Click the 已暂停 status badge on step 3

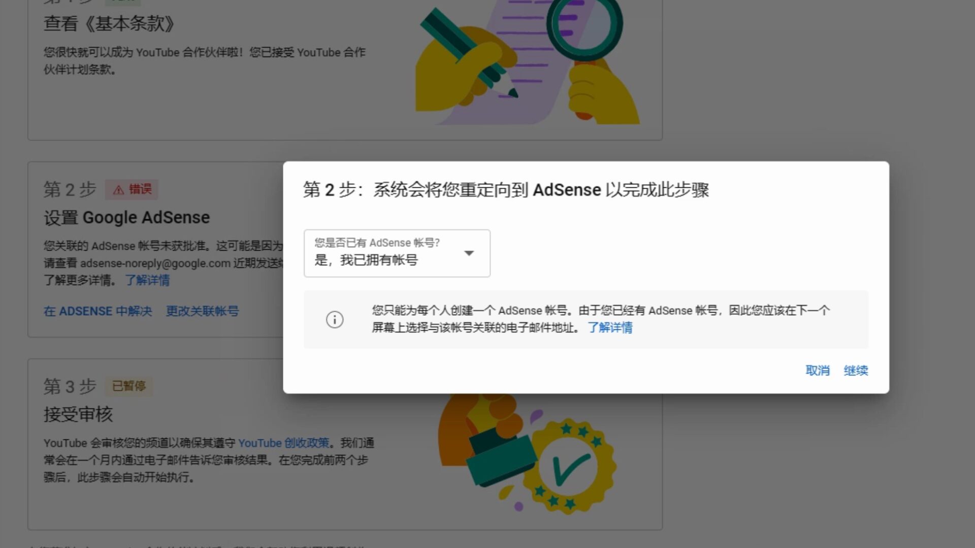pyautogui.click(x=128, y=386)
